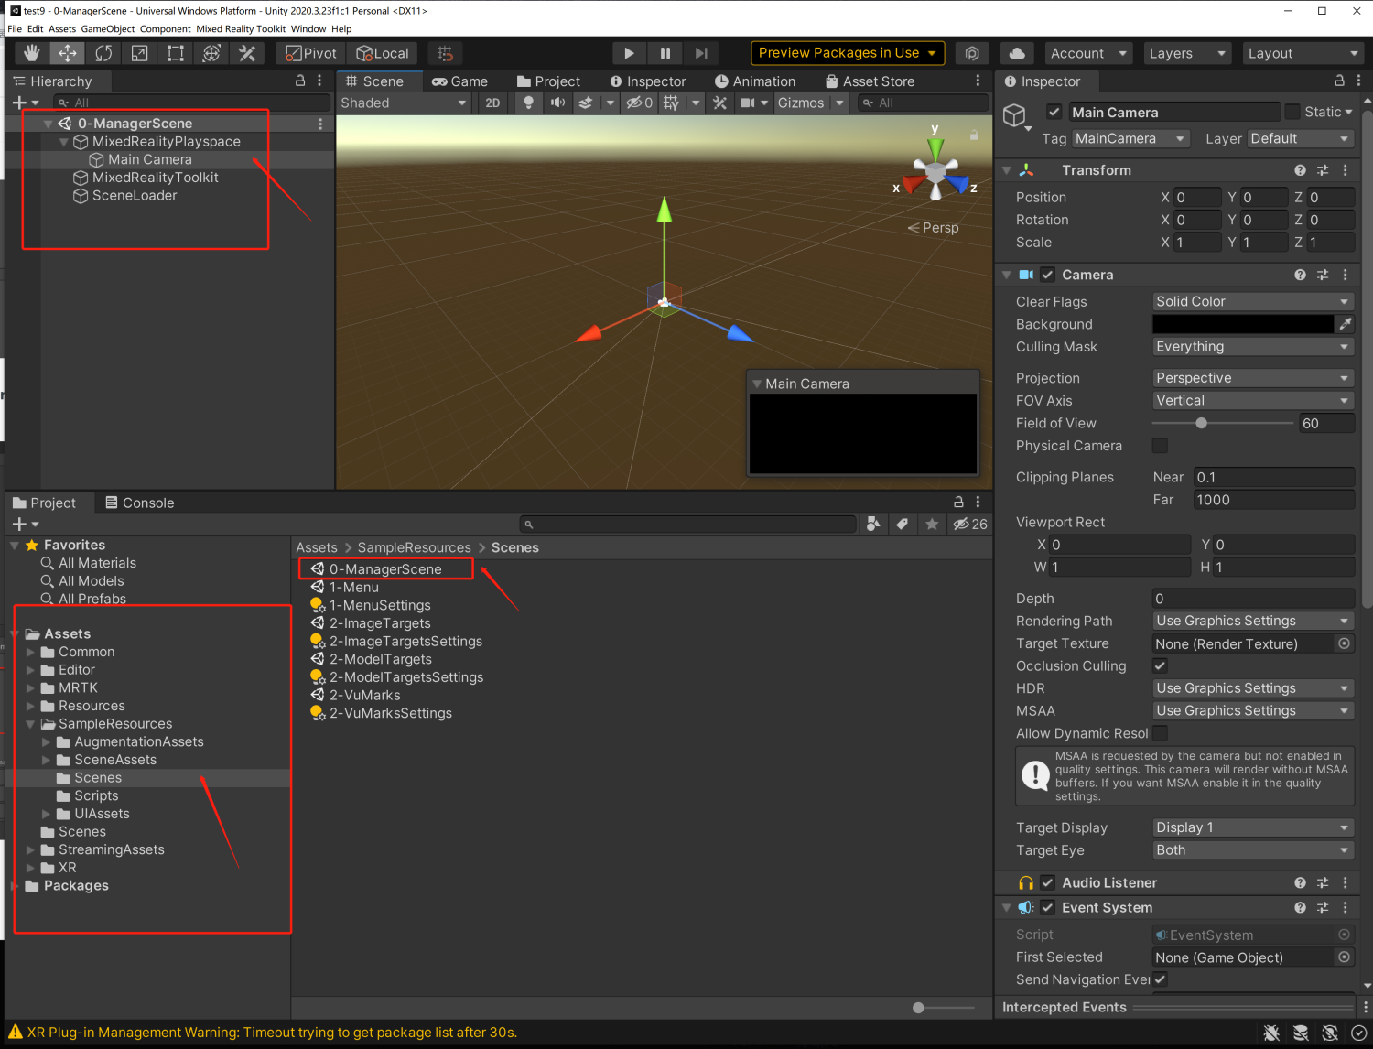Viewport: 1373px width, 1049px height.
Task: Disable the Audio Listener component
Action: tap(1048, 882)
